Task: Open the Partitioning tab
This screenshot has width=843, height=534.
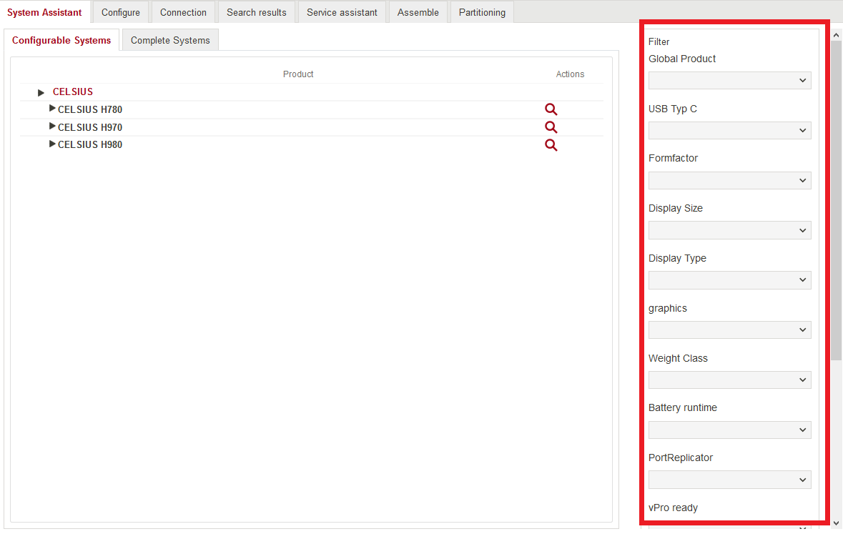Action: pyautogui.click(x=482, y=12)
